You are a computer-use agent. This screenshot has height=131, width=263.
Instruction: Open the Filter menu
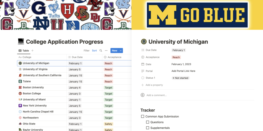pos(86,51)
